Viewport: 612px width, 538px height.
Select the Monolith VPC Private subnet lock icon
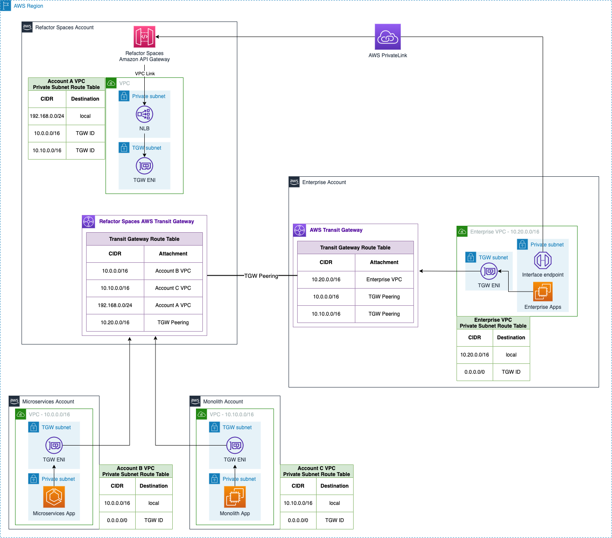(214, 479)
